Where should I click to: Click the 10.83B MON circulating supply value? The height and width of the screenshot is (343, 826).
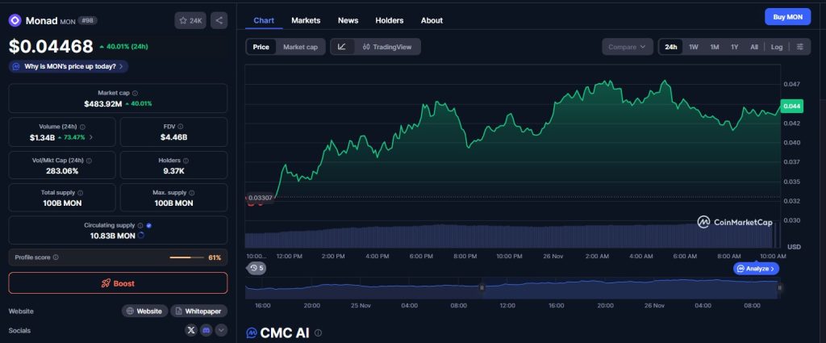[113, 236]
